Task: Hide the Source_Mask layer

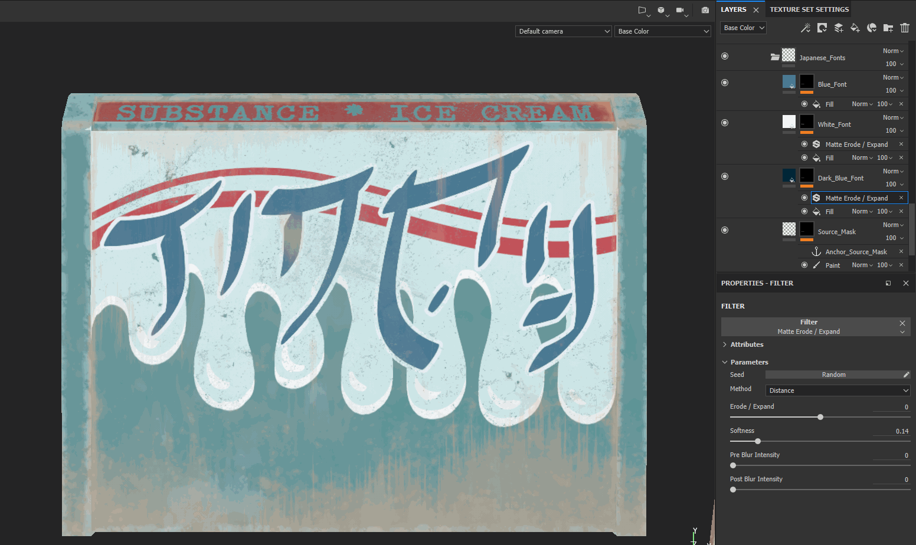Action: click(x=725, y=230)
